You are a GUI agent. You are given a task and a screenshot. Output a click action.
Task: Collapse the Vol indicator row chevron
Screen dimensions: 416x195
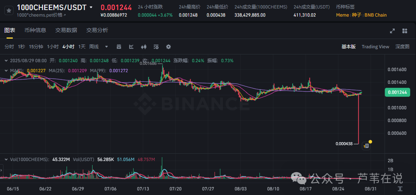6,159
